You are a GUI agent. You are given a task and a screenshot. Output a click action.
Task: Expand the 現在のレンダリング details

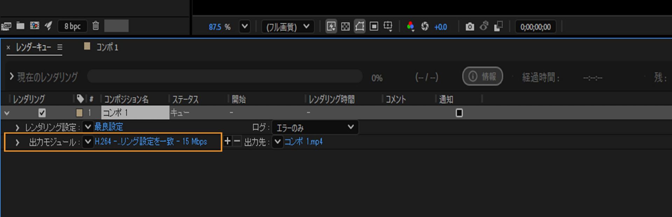tap(12, 76)
